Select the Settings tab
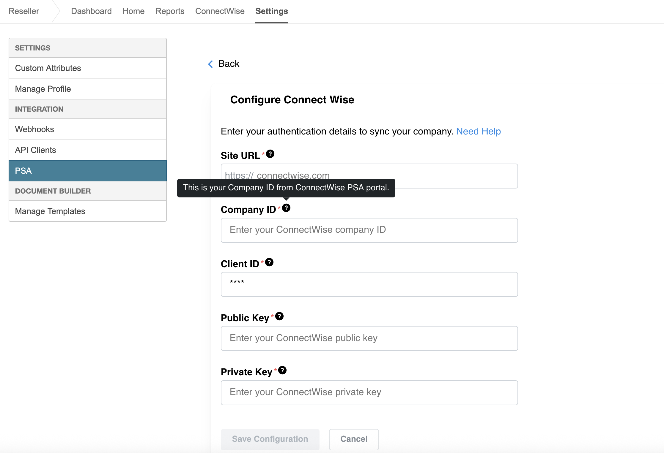The image size is (664, 453). point(272,11)
